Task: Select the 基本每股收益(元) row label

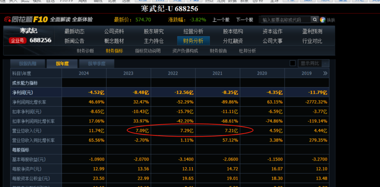Action: click(29, 160)
